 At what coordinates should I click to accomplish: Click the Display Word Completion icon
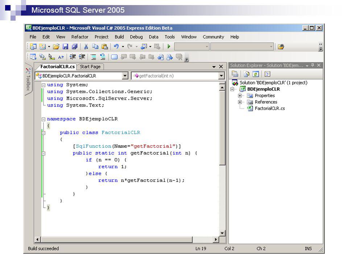click(61, 57)
